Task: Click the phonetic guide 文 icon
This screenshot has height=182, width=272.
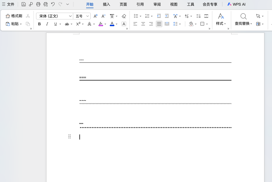Action: (x=112, y=16)
